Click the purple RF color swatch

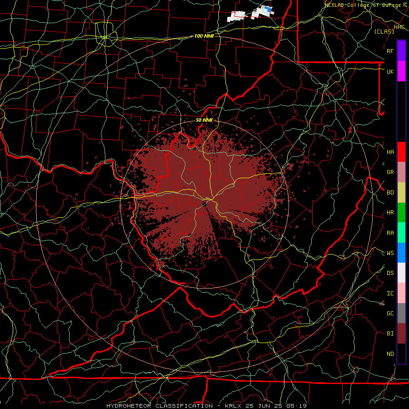point(401,51)
